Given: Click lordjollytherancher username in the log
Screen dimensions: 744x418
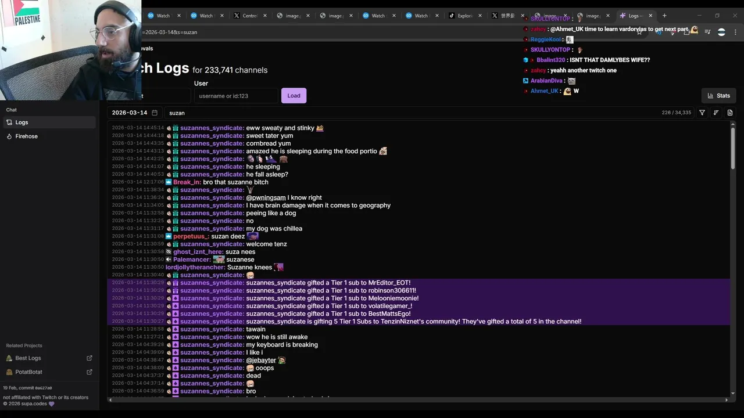Looking at the screenshot, I should [x=195, y=268].
